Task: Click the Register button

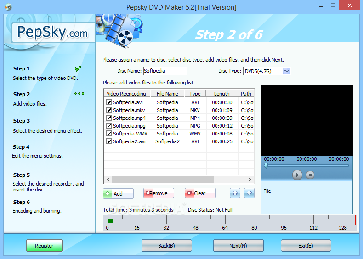Action: pyautogui.click(x=45, y=246)
